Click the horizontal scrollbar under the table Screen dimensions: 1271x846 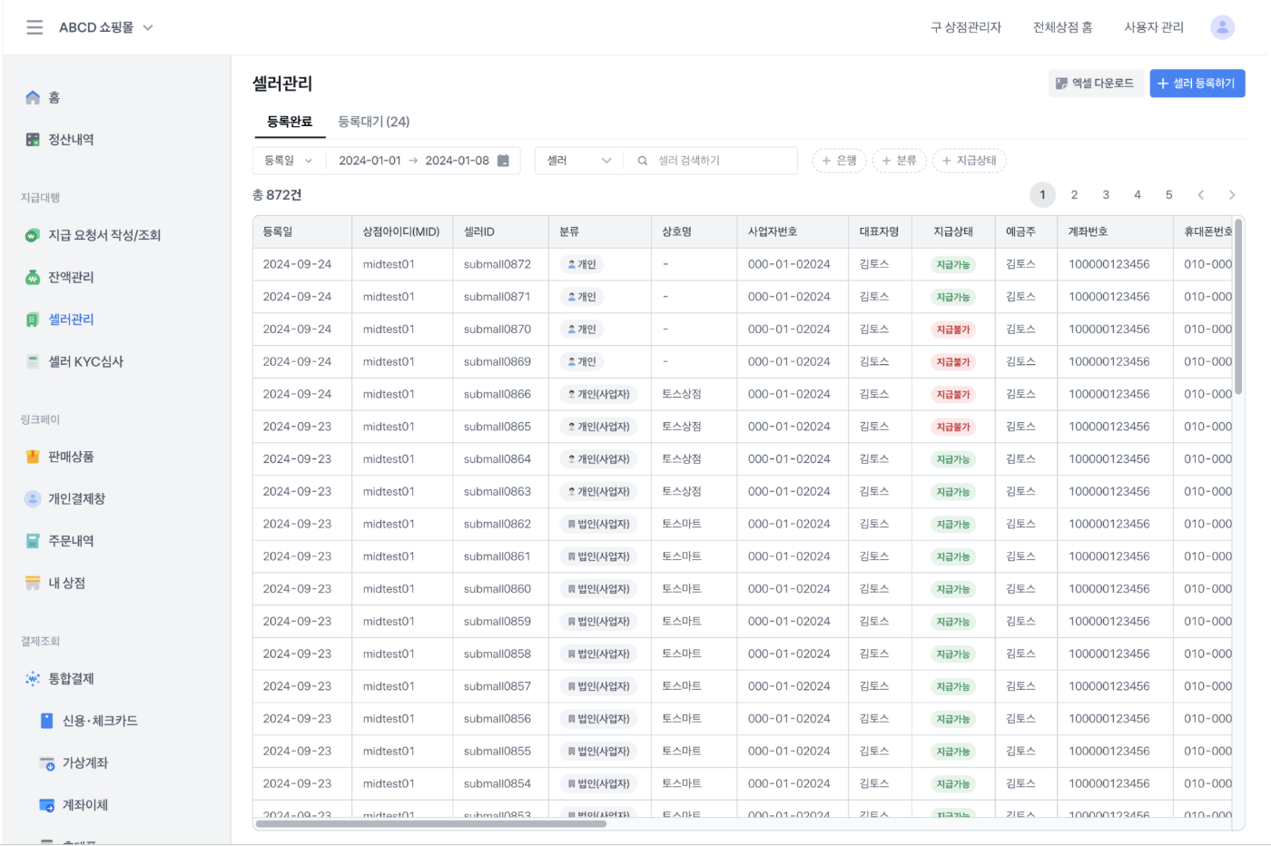430,824
